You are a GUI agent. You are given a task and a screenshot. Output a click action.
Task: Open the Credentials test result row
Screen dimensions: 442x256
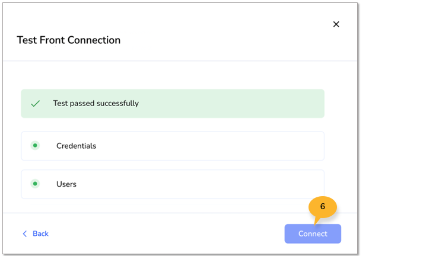tap(173, 146)
